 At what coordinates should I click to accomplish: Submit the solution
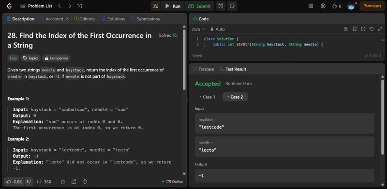[199, 6]
